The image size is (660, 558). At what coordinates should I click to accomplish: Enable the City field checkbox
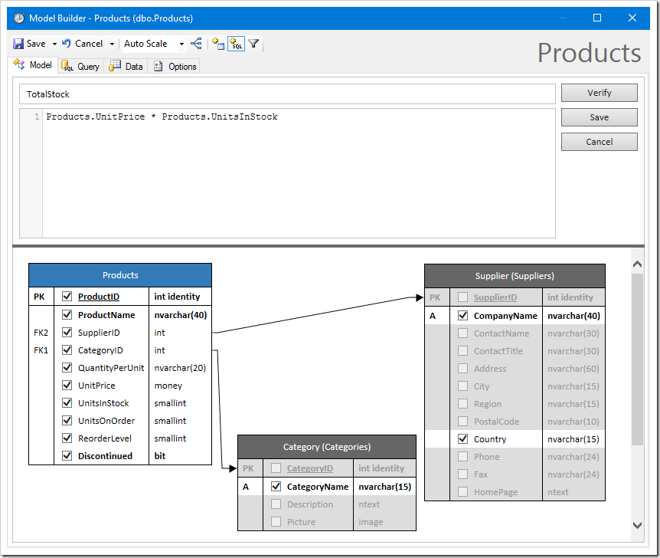coord(462,386)
